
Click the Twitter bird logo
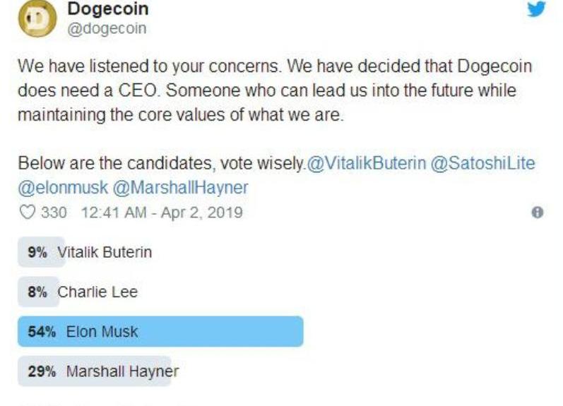pyautogui.click(x=536, y=10)
